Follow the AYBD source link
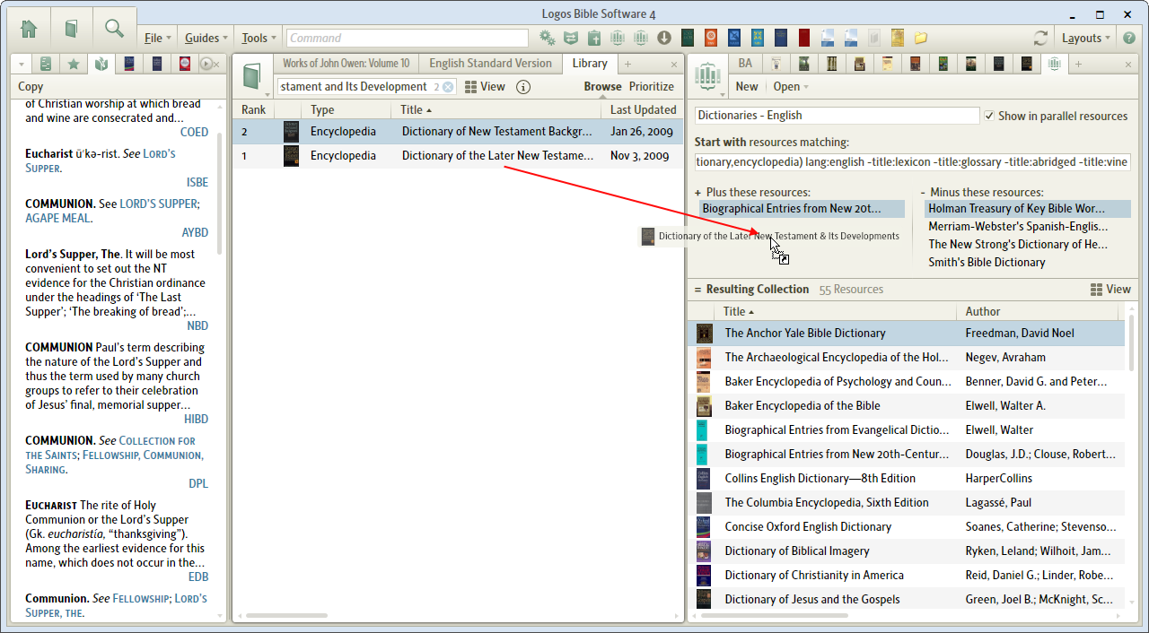The image size is (1149, 633). coord(195,232)
